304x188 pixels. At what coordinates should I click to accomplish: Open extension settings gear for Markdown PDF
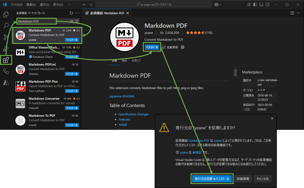pyautogui.click(x=183, y=47)
